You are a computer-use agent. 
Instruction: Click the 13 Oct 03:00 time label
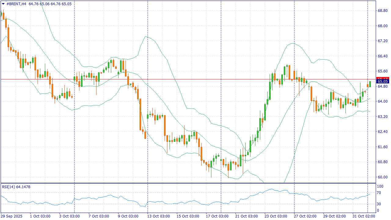click(159, 216)
